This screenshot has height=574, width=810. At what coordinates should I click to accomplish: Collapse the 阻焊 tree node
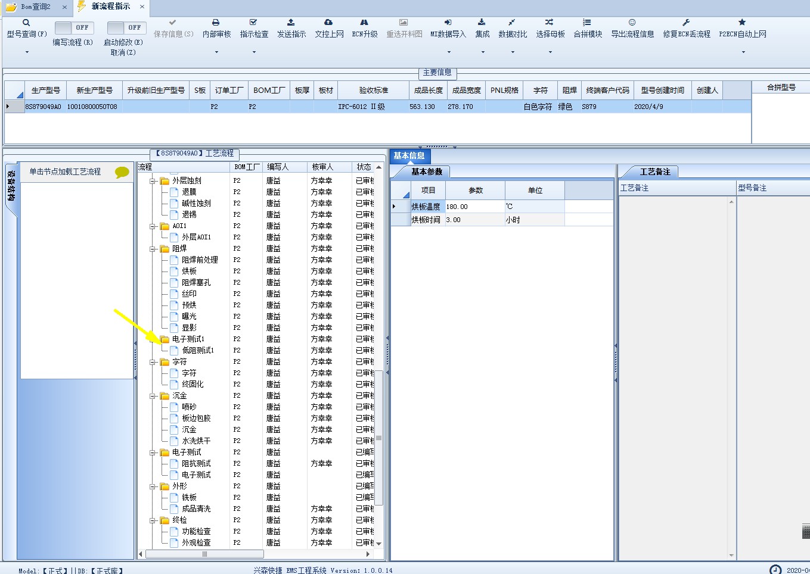click(153, 248)
